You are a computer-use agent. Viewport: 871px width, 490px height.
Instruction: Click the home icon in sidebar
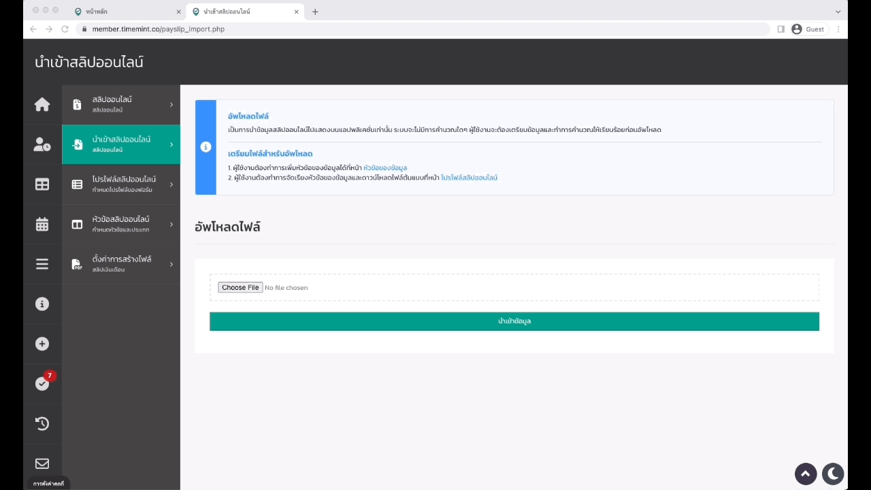(42, 104)
